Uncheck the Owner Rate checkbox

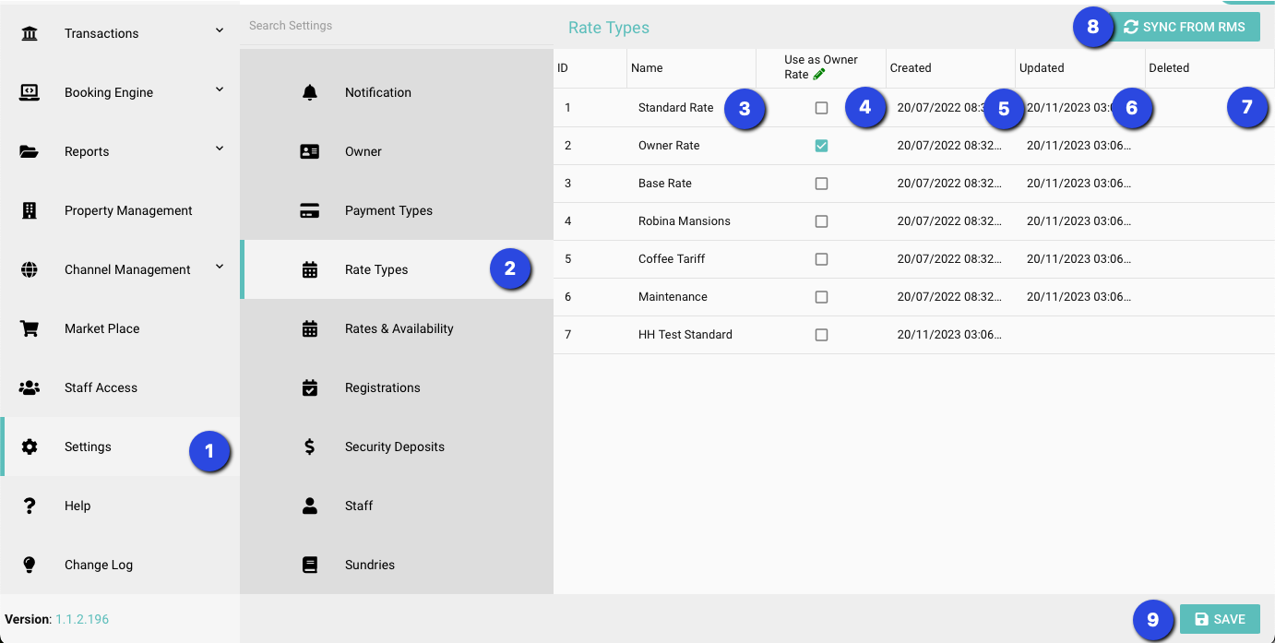tap(821, 146)
